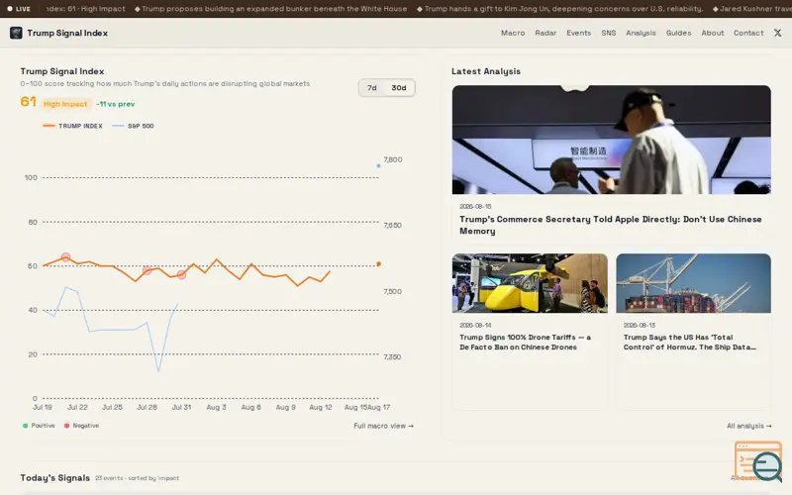Go to the About page

(x=712, y=33)
